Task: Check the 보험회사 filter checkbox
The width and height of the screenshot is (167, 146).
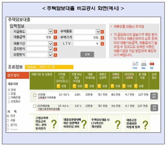Action: pos(9,102)
